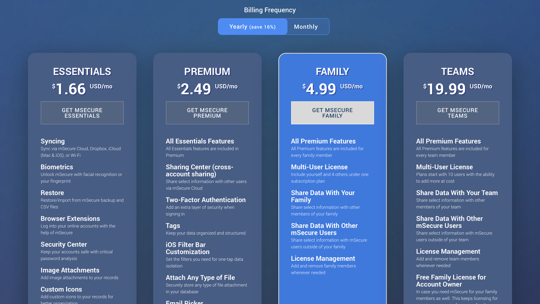Click the Restore feature heading
The height and width of the screenshot is (304, 540).
52,192
